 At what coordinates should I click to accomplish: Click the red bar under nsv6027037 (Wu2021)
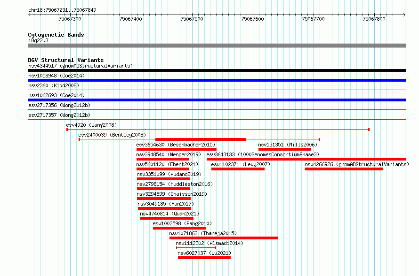[x=204, y=258]
